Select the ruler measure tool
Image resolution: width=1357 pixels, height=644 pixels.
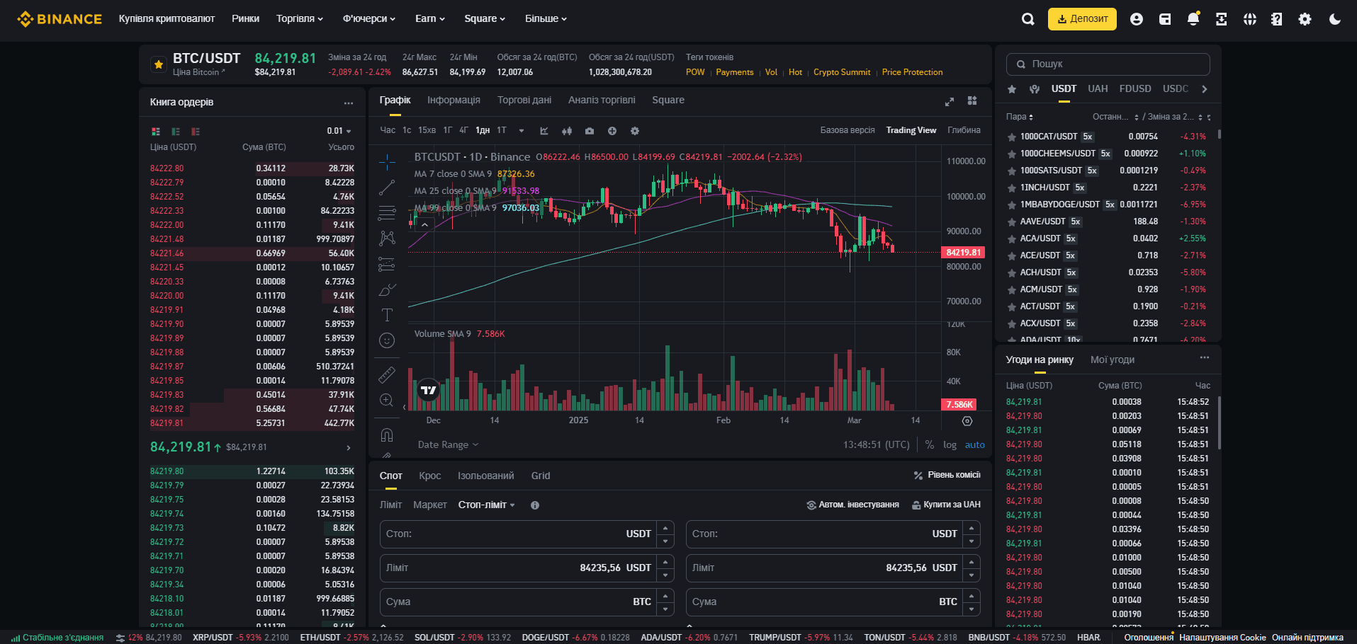[x=387, y=374]
